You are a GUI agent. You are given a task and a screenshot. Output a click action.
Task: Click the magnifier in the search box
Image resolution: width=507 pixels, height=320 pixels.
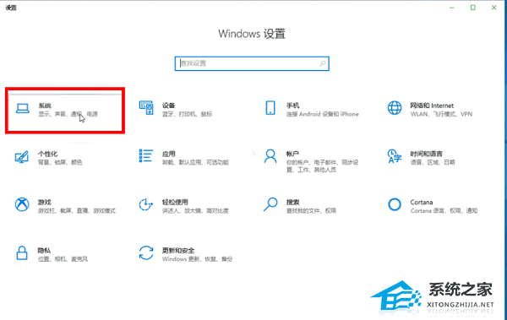pyautogui.click(x=323, y=63)
